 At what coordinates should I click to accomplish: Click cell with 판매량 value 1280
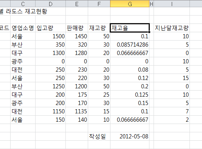coord(77,53)
